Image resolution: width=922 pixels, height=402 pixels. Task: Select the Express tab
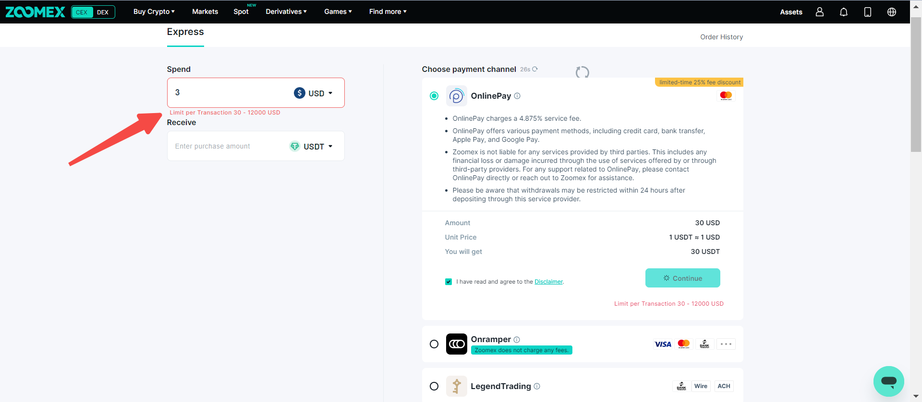185,32
